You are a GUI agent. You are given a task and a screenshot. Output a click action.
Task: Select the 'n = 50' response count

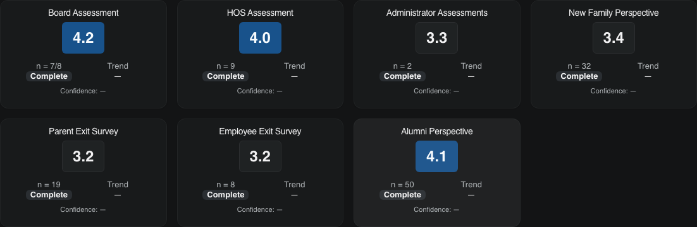[x=403, y=184]
